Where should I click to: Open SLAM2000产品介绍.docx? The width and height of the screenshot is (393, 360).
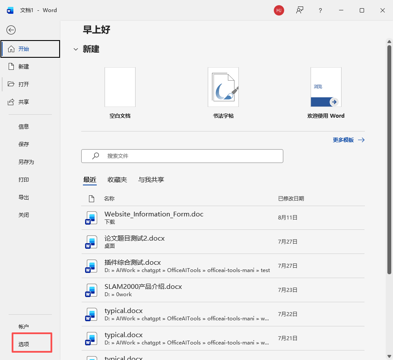[x=223, y=290]
